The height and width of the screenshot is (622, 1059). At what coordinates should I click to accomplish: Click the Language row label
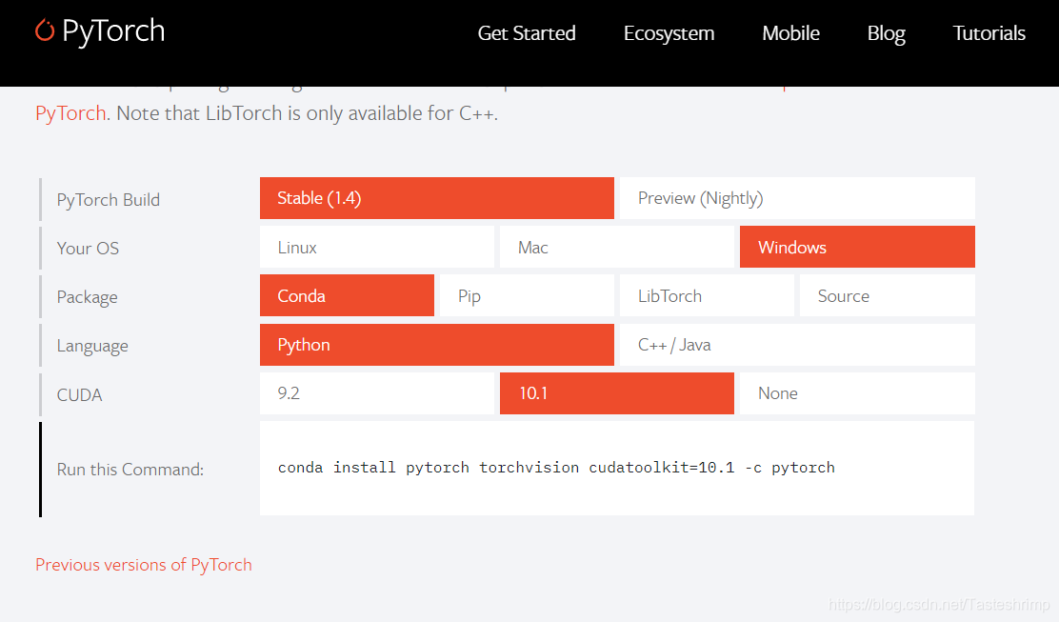pyautogui.click(x=92, y=346)
